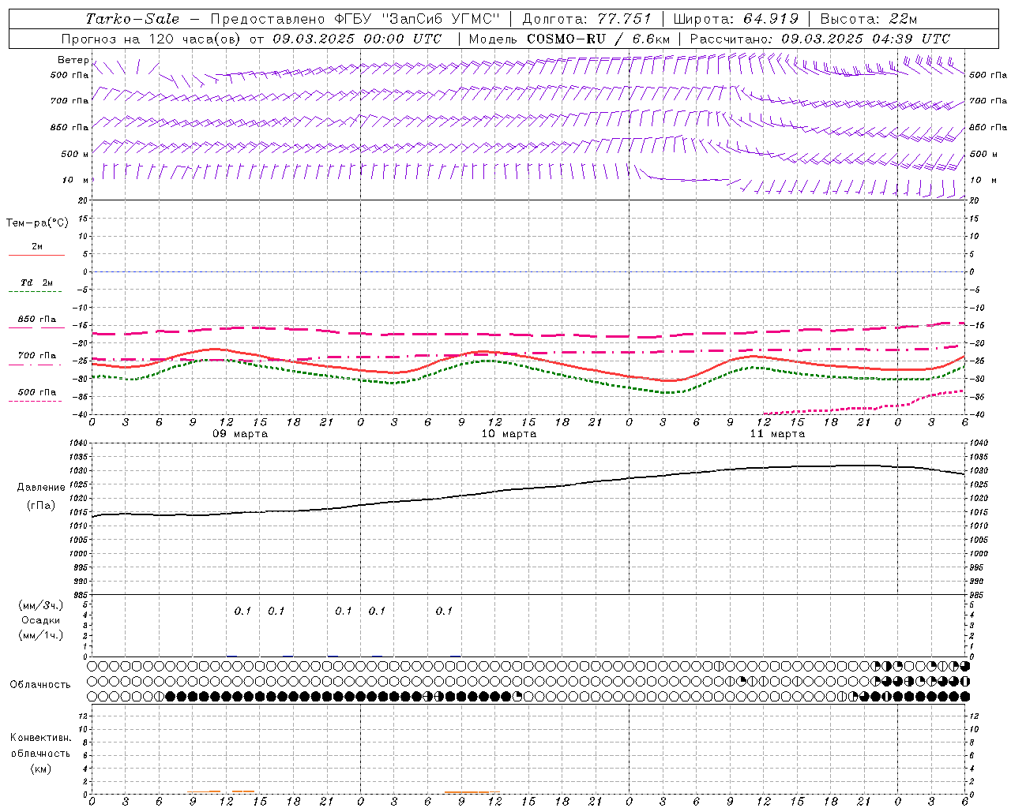Click the Рассчитано: 09.03.2025 04:39 UTC timestamp

(820, 39)
